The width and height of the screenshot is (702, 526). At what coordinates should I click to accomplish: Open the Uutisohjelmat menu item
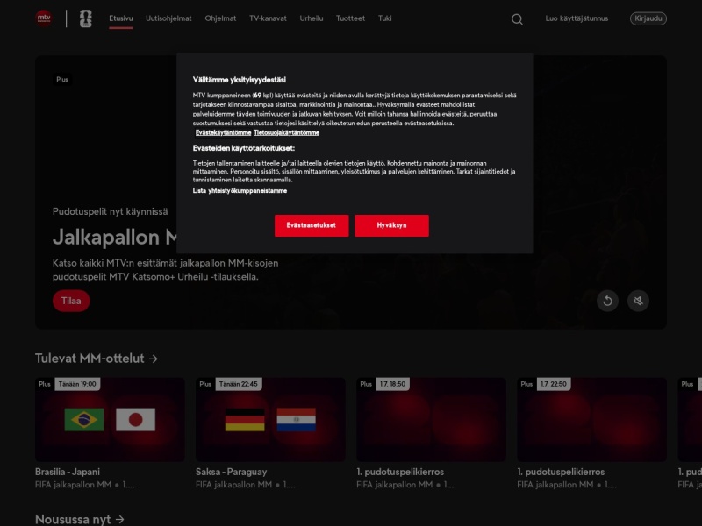click(x=168, y=18)
